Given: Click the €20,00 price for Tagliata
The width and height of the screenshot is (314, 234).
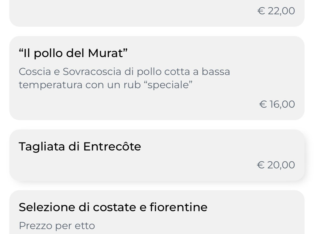Looking at the screenshot, I should 276,165.
